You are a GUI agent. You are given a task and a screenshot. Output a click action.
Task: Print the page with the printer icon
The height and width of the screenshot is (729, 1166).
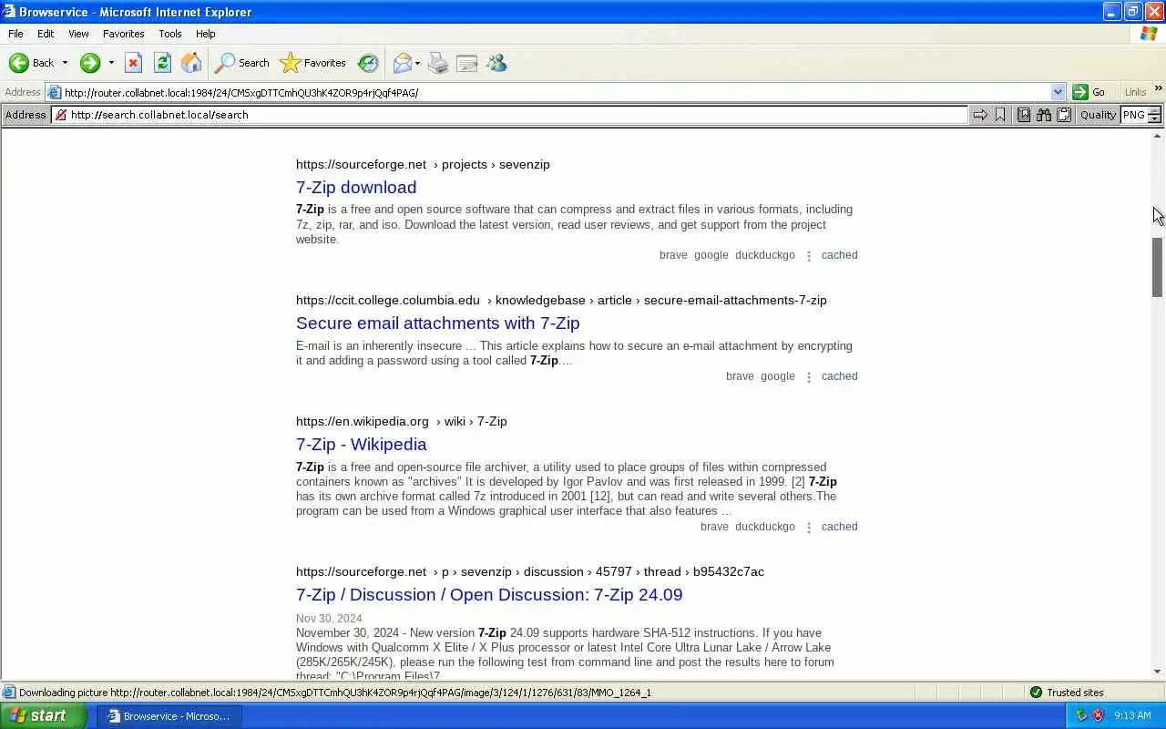point(438,63)
